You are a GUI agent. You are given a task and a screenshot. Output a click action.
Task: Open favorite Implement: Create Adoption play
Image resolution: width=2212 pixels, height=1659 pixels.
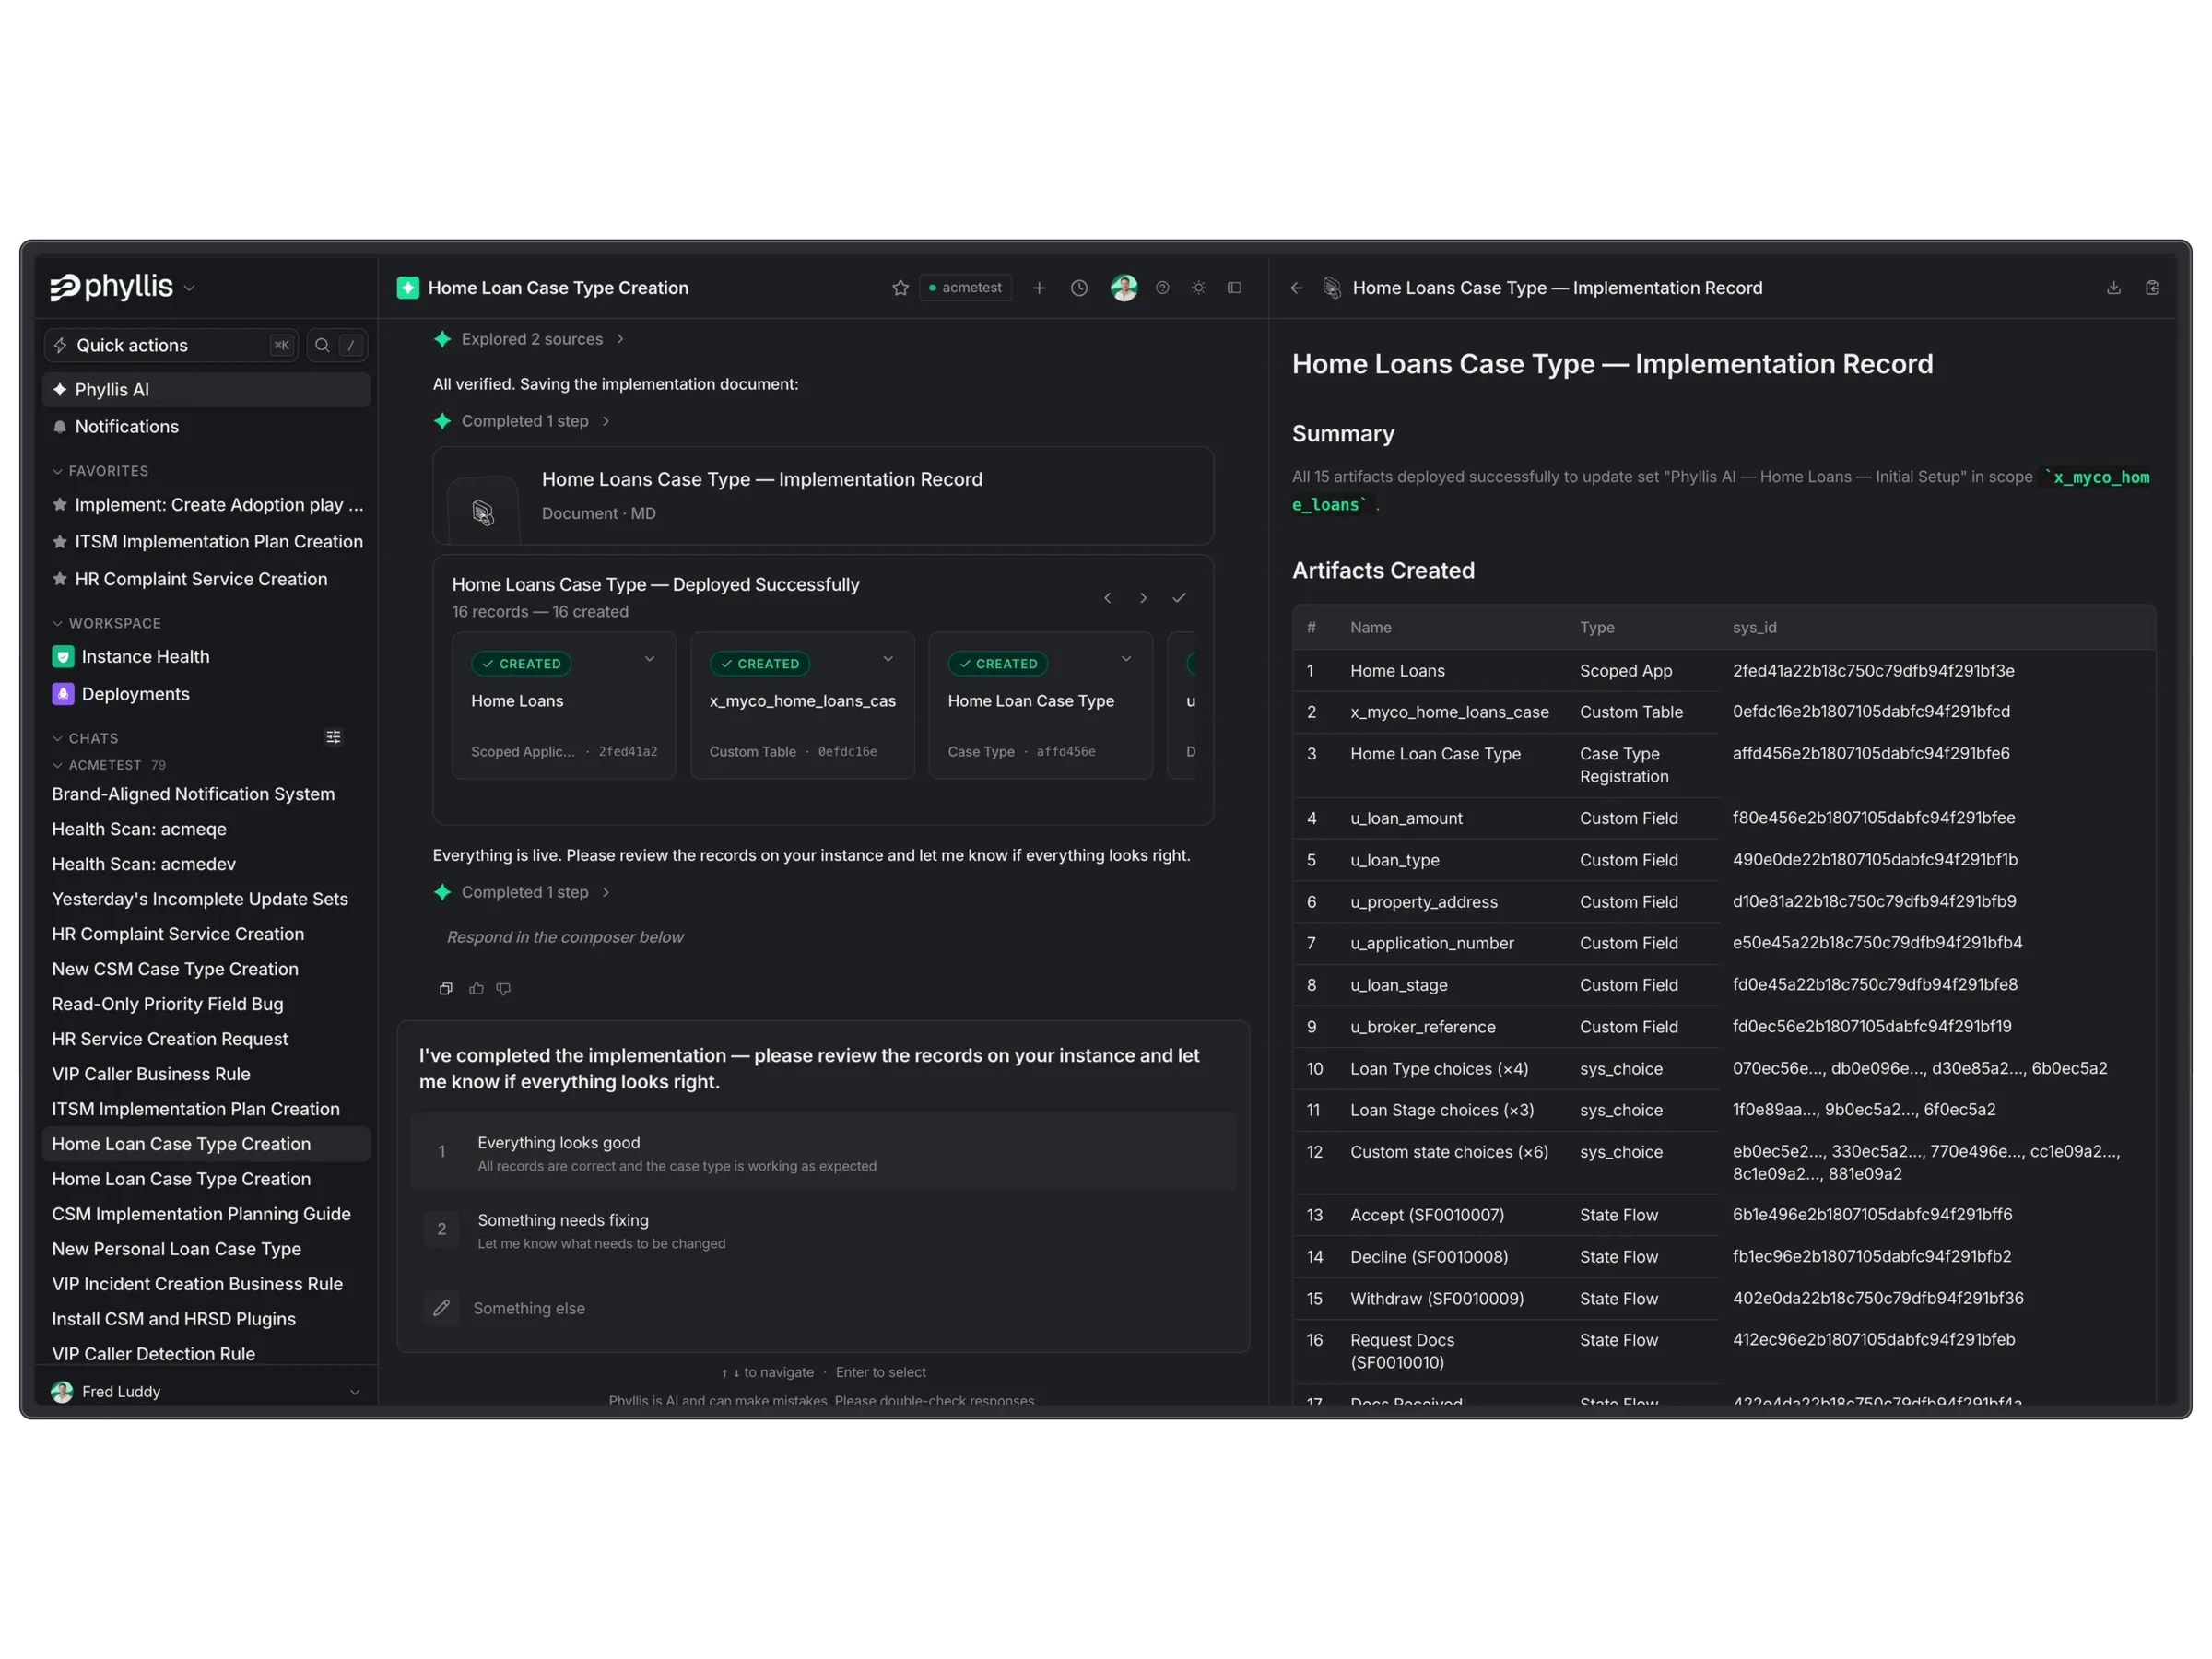pyautogui.click(x=206, y=504)
